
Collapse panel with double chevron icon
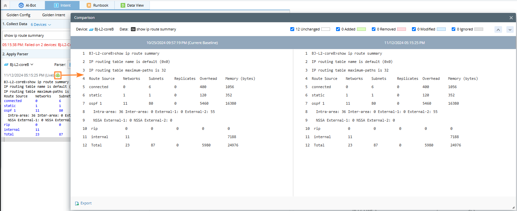click(5, 5)
